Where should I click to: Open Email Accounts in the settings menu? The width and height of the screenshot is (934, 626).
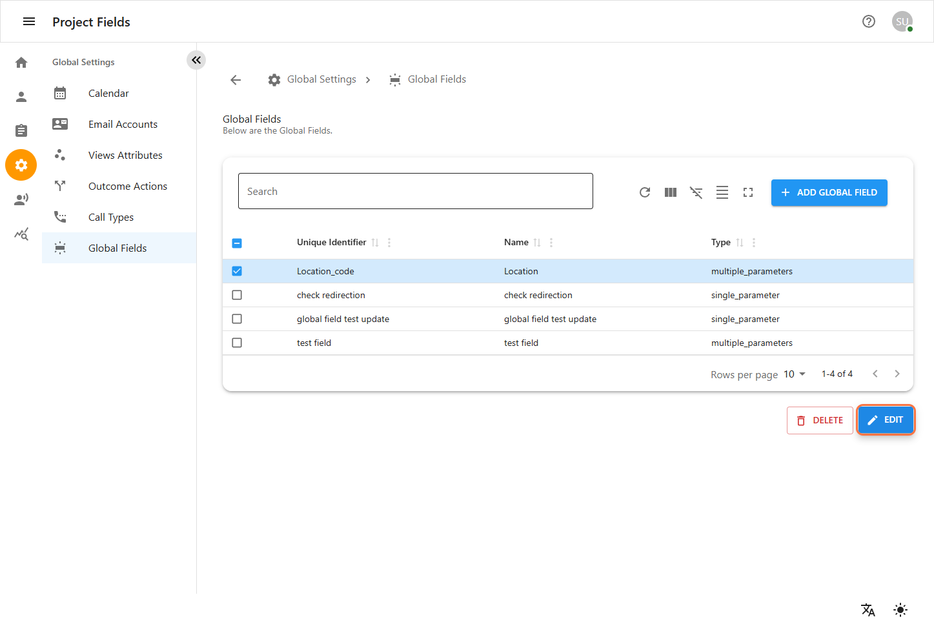pos(123,124)
